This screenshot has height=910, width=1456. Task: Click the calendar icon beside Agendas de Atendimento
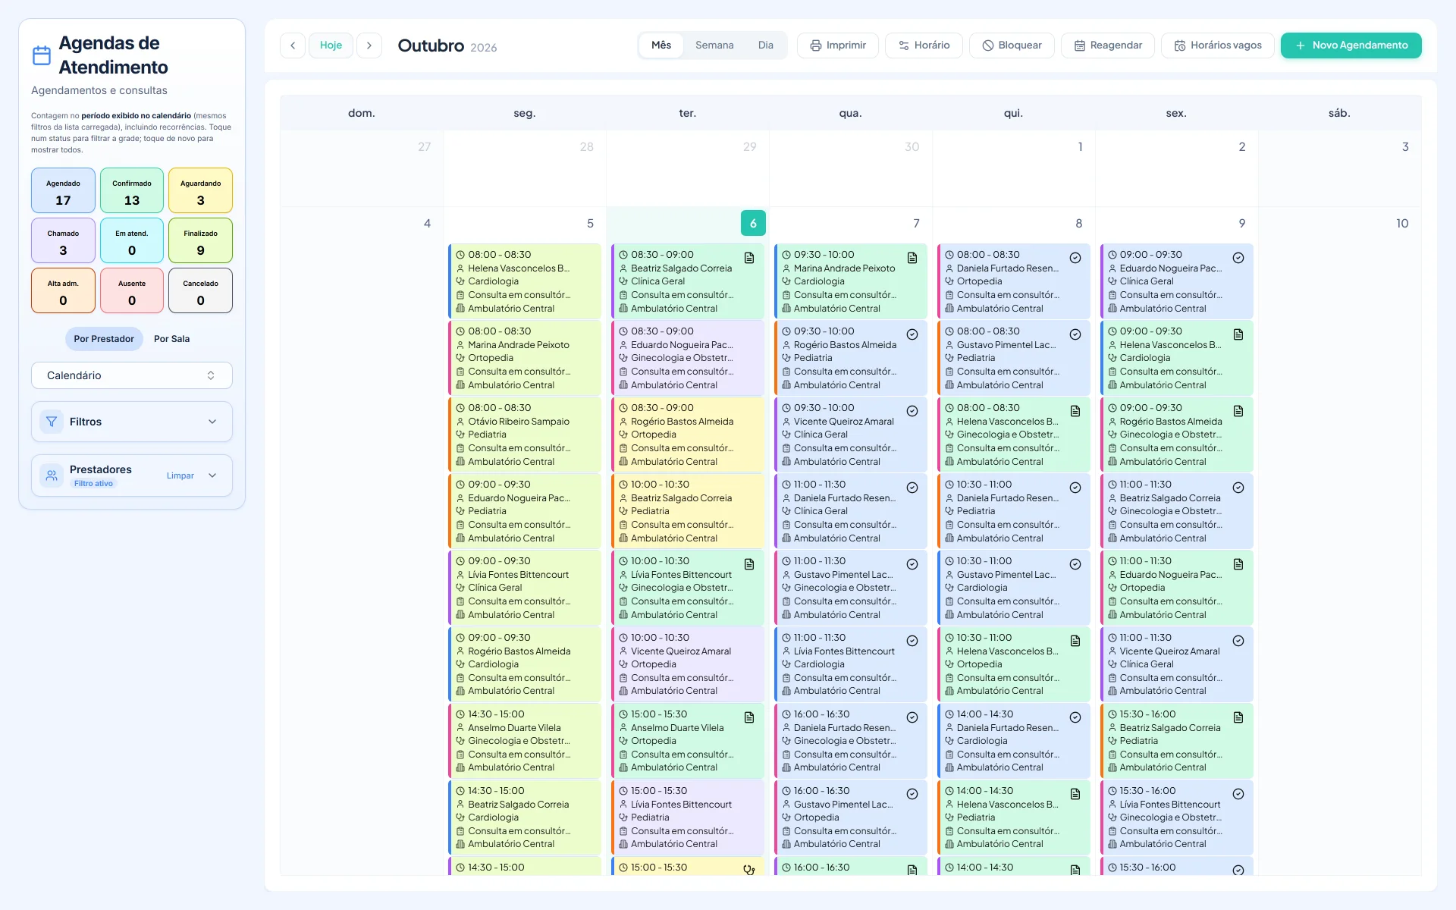[42, 55]
